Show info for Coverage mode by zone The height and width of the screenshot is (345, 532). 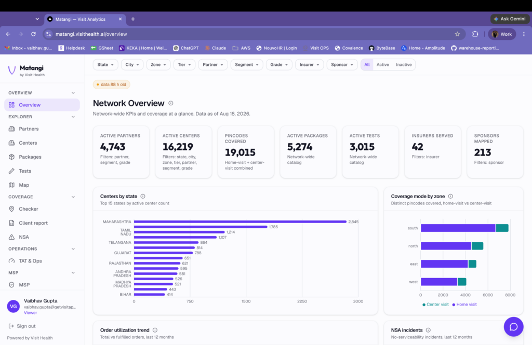pyautogui.click(x=450, y=196)
